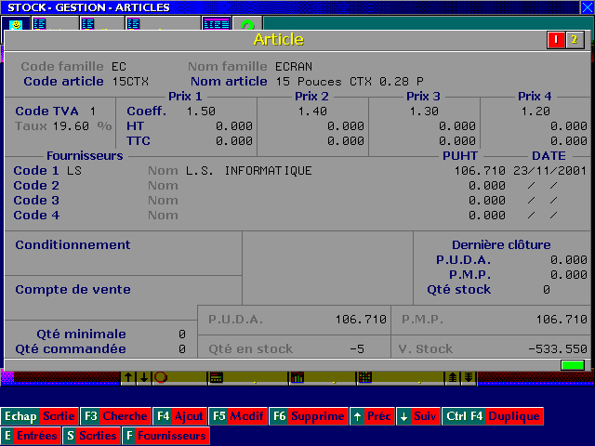Click supplier Code 1 value LS
The image size is (595, 446).
74,171
